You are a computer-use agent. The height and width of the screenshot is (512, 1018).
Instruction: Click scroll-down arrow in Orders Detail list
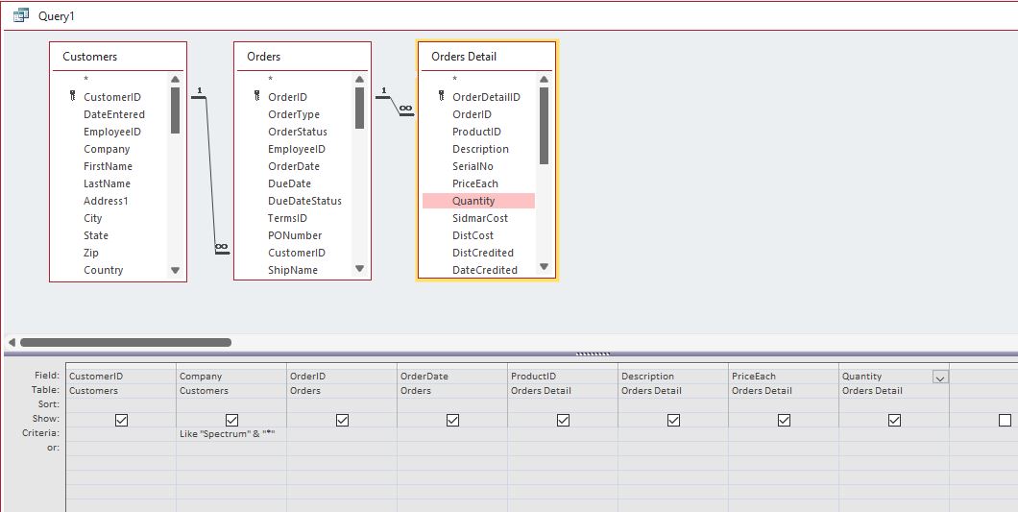click(544, 268)
